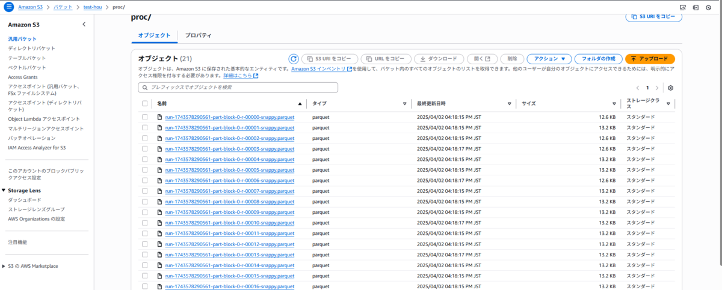Check the box for part 00011 parquet

coord(144,233)
